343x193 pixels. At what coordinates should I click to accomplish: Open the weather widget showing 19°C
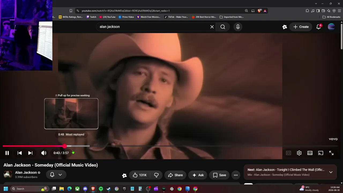[x=309, y=189]
